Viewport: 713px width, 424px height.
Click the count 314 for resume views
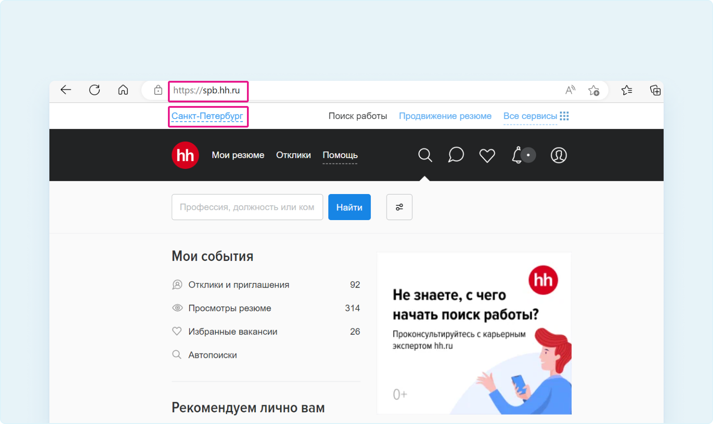pos(352,308)
